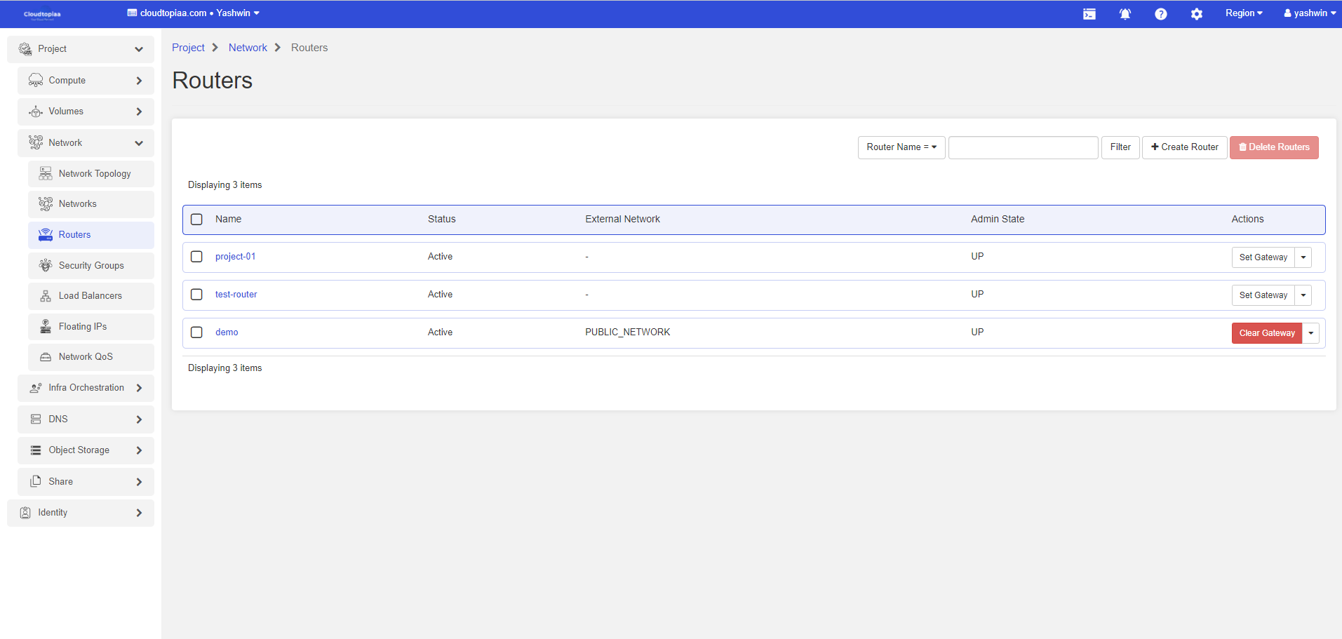Click the router filter text field
Image resolution: width=1342 pixels, height=639 pixels.
point(1023,147)
